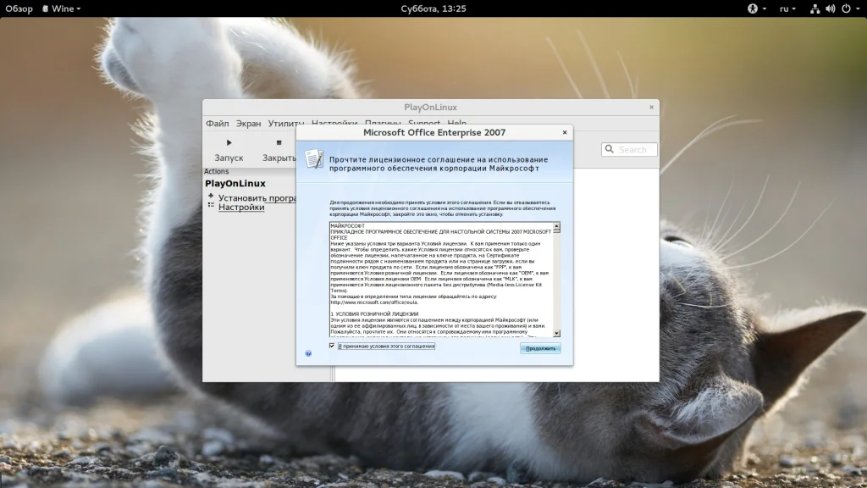Click the Запуск play icon
This screenshot has width=867, height=488.
coord(229,143)
